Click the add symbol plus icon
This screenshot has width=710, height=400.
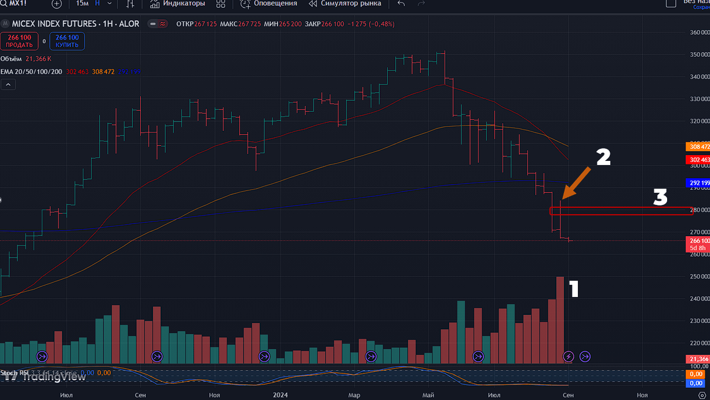[x=56, y=3]
